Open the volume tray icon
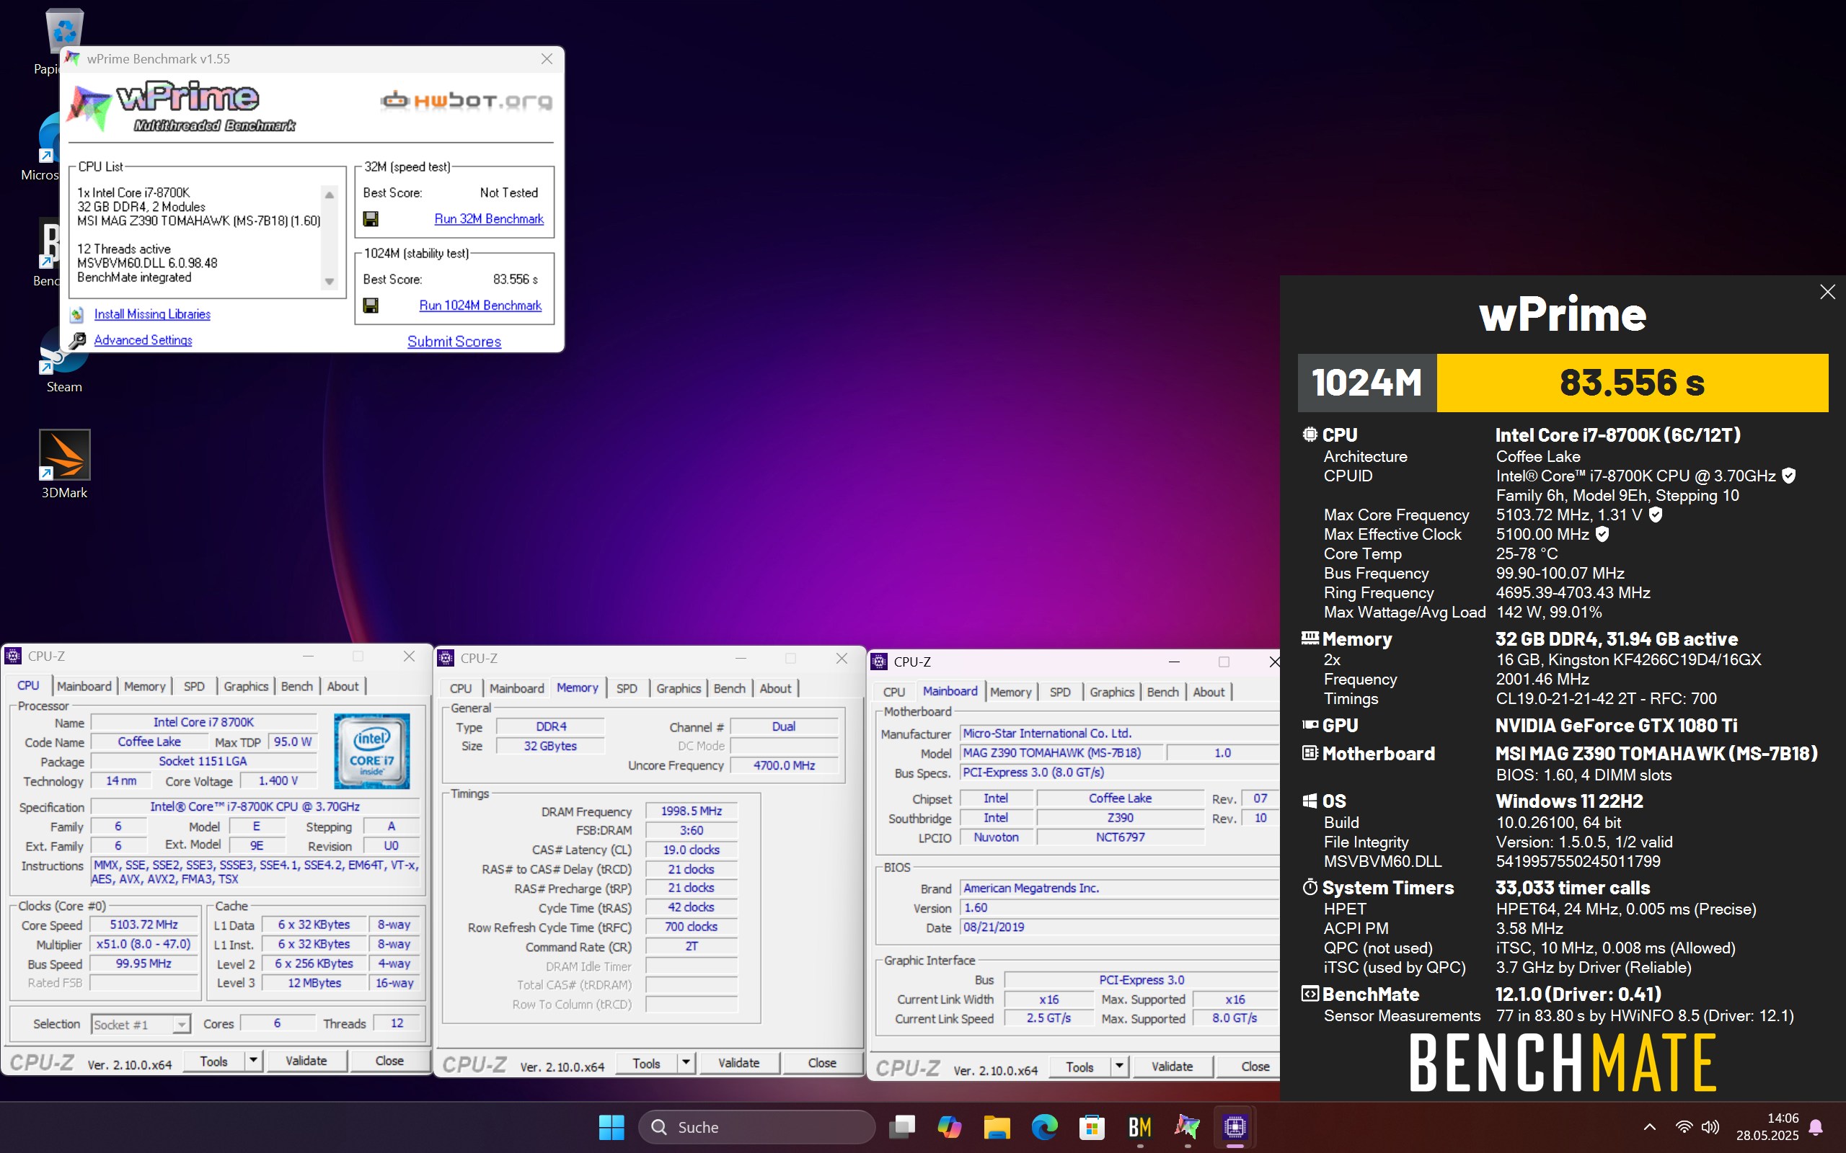 tap(1710, 1127)
